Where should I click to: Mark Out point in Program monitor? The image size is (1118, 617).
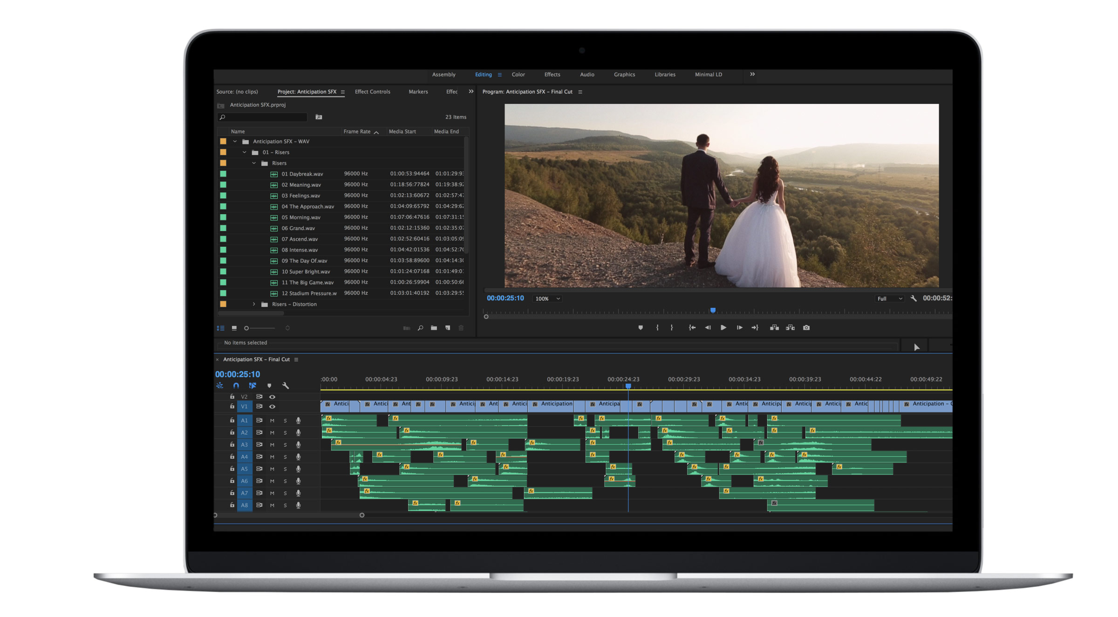[x=672, y=328]
